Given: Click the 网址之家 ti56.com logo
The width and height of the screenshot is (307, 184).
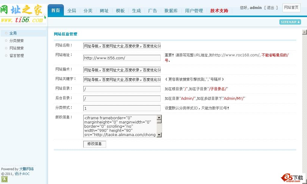Looking at the screenshot, I should tap(23, 14).
